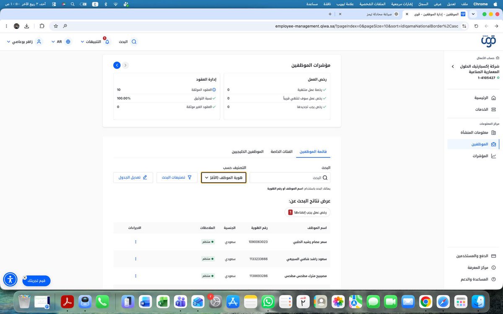Click the employee البحث search field

pyautogui.click(x=290, y=178)
